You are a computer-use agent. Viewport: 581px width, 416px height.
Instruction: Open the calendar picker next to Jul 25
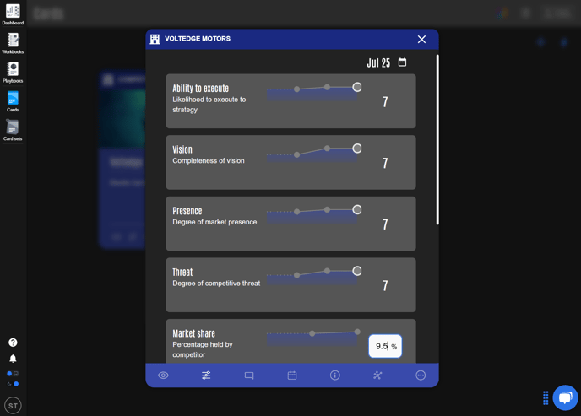402,62
